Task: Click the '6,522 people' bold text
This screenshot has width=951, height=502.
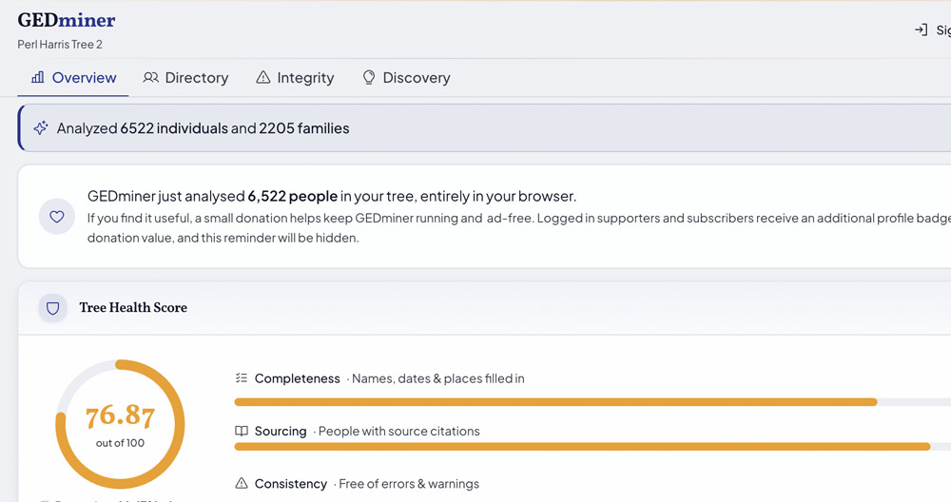Action: coord(292,197)
